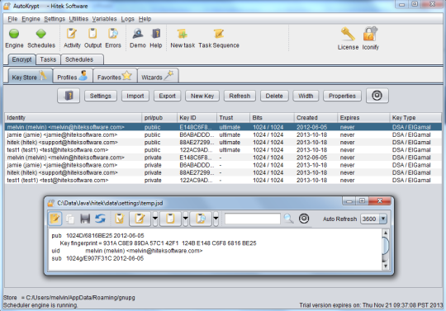Click the clipboard checkmark icon in temp.jsd window
Image resolution: width=446 pixels, height=311 pixels.
click(120, 219)
